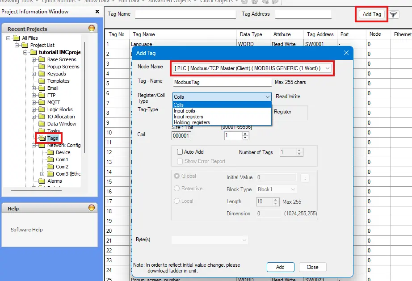
Task: Expand the Base Screens tree node
Action: (x=34, y=59)
